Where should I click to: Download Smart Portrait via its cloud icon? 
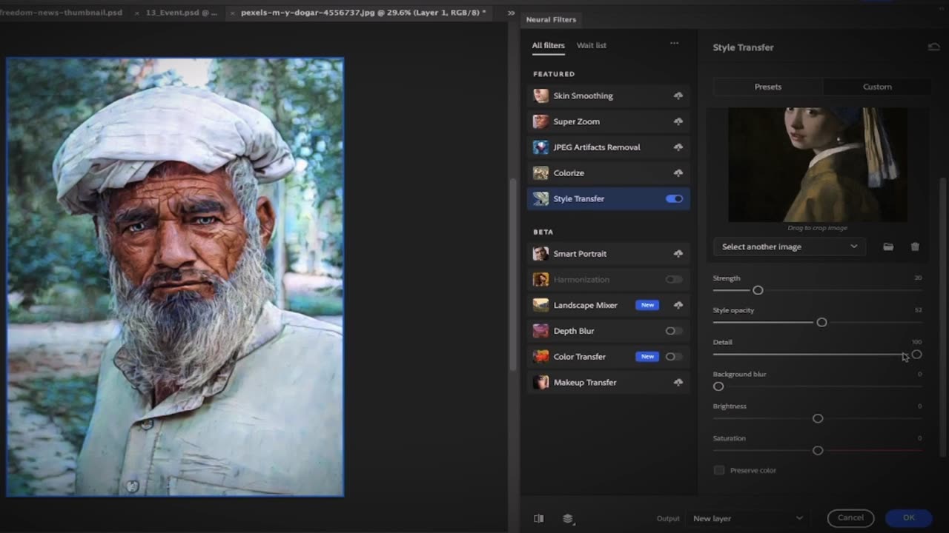pos(678,254)
